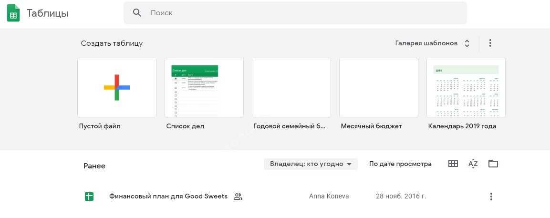Open the Годовой семейный бюджет template thumbnail
The height and width of the screenshot is (218, 550).
pos(291,87)
